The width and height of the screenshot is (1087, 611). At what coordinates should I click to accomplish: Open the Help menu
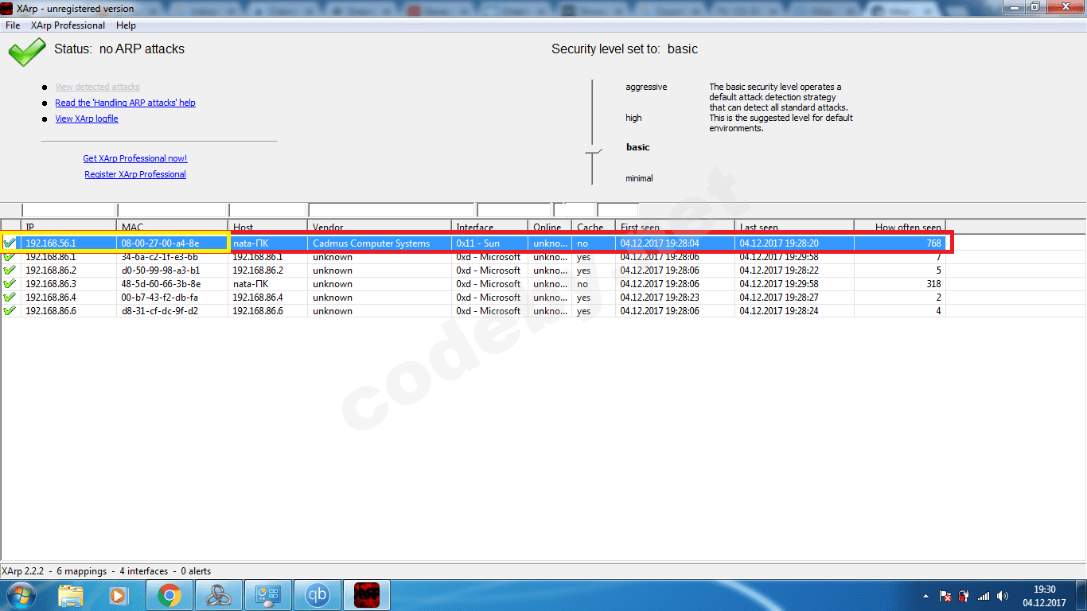(126, 25)
